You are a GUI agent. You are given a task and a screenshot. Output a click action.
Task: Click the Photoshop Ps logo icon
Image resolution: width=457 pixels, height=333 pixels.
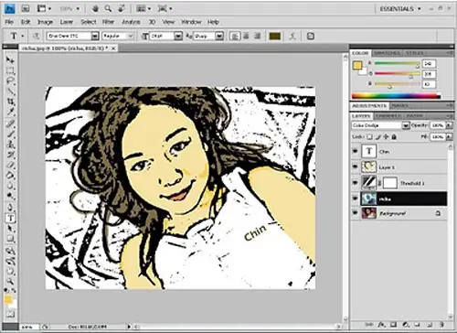[x=10, y=8]
